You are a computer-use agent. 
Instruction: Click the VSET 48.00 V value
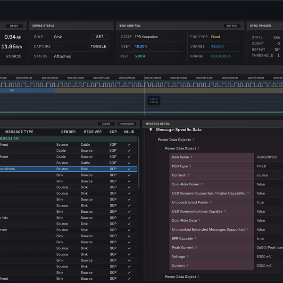tap(141, 46)
